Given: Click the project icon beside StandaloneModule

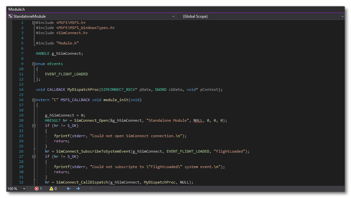Looking at the screenshot, I should pyautogui.click(x=10, y=16).
